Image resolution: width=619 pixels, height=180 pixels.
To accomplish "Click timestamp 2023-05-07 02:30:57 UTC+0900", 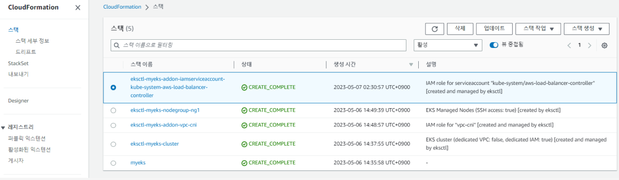I will (372, 88).
